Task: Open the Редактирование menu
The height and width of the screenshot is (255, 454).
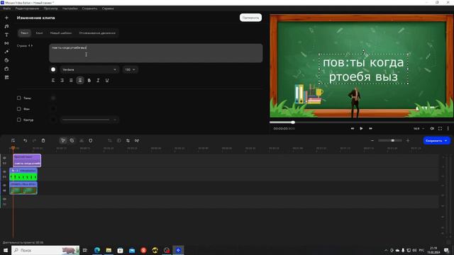Action: tap(27, 8)
